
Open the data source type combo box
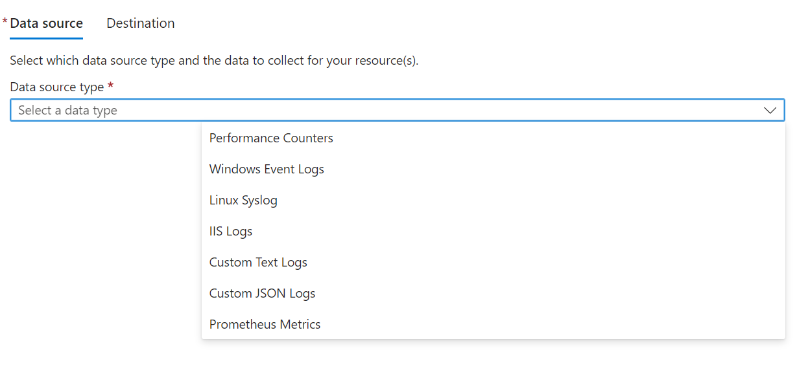tap(389, 110)
